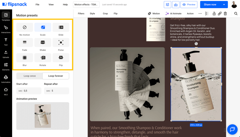This screenshot has height=137, width=240.
Task: Open the Interactions sidebar panel
Action: (6, 29)
